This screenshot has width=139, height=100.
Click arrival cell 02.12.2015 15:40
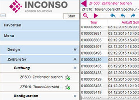pyautogui.click(x=124, y=40)
